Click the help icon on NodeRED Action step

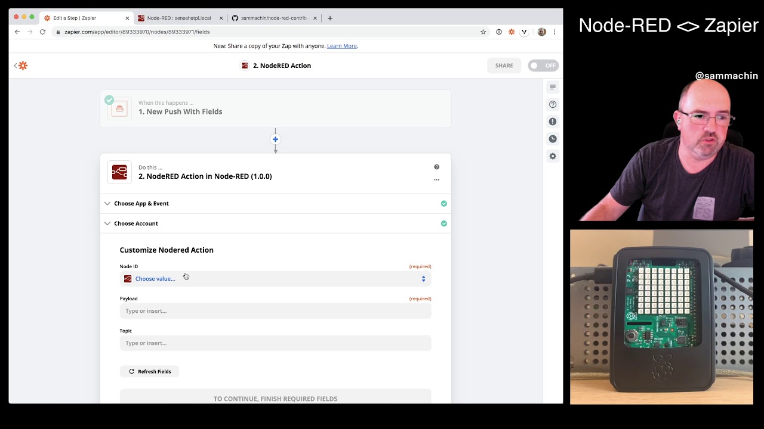tap(436, 167)
